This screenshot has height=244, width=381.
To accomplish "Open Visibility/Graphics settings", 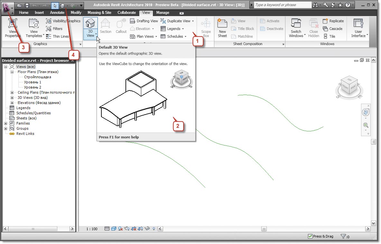I will pos(63,21).
